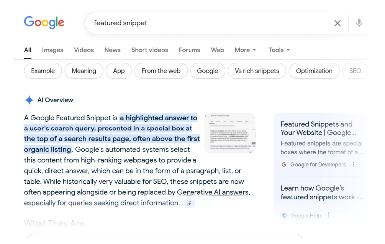Open the Tools dropdown
This screenshot has width=385, height=244.
(x=279, y=50)
